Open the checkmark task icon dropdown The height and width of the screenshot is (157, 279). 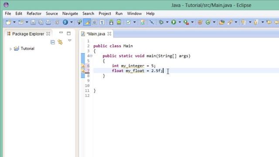[135, 22]
